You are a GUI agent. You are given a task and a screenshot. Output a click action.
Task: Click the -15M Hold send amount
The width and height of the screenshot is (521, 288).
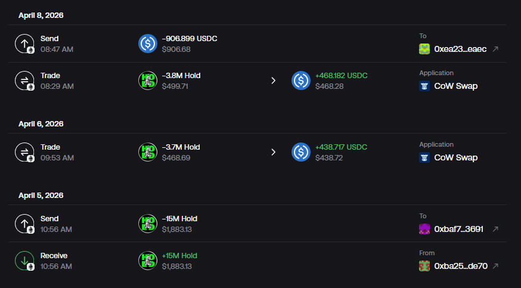[x=179, y=219]
